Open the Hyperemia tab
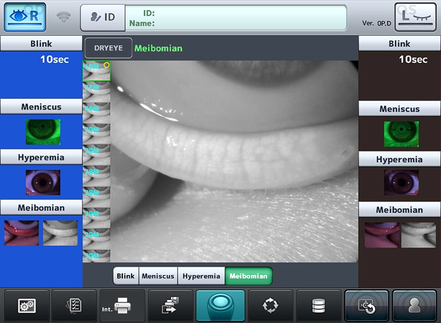 202,276
